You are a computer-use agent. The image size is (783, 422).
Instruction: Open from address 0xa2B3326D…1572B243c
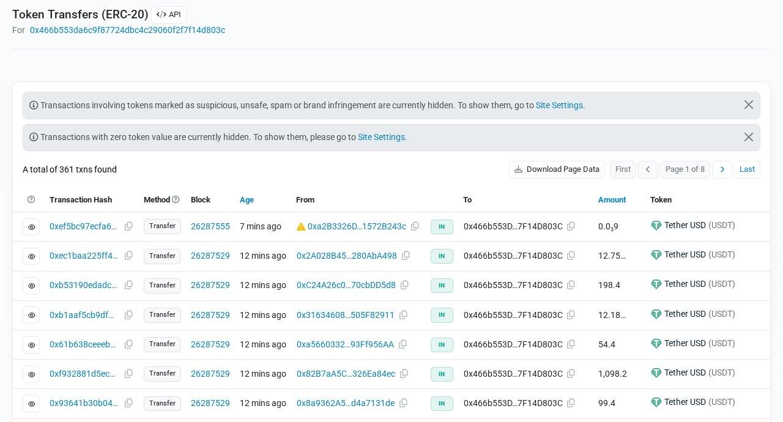coord(357,226)
